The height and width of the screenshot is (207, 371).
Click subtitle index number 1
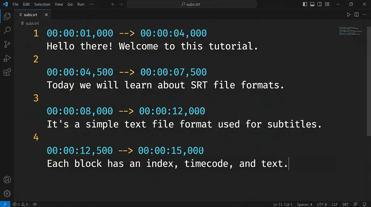36,33
